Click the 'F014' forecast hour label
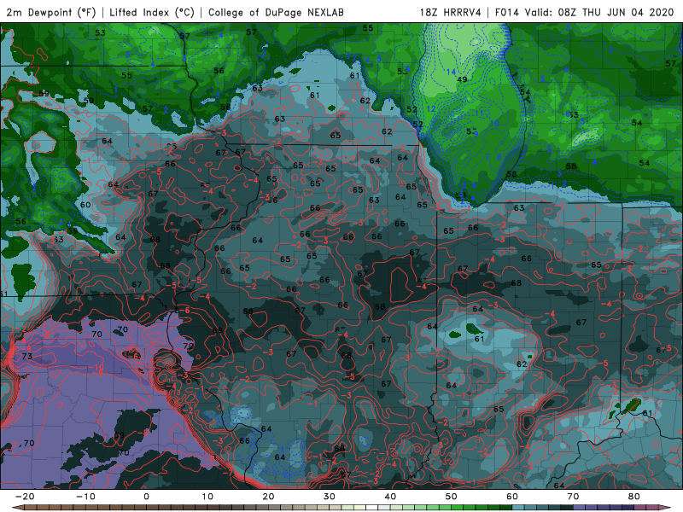The image size is (683, 512). [x=507, y=12]
